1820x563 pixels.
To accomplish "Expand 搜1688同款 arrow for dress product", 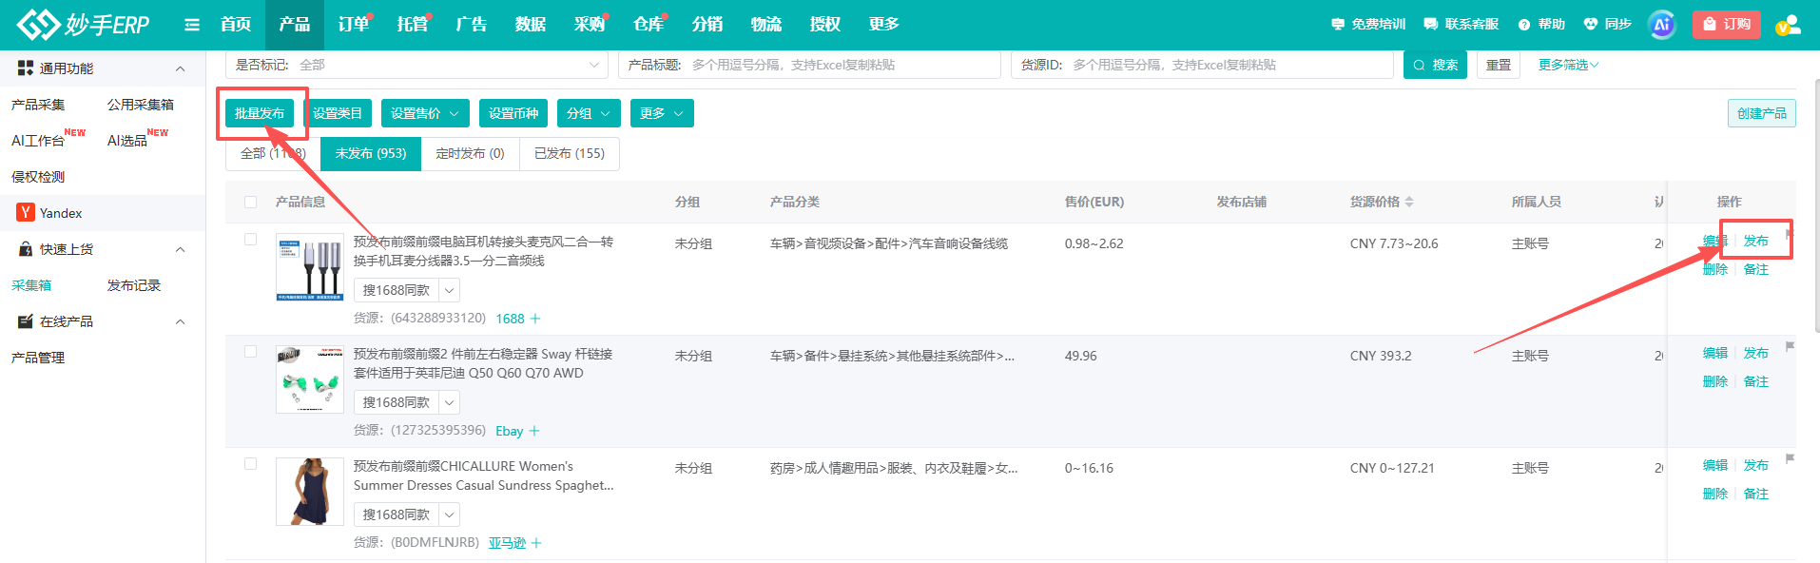I will coord(450,514).
